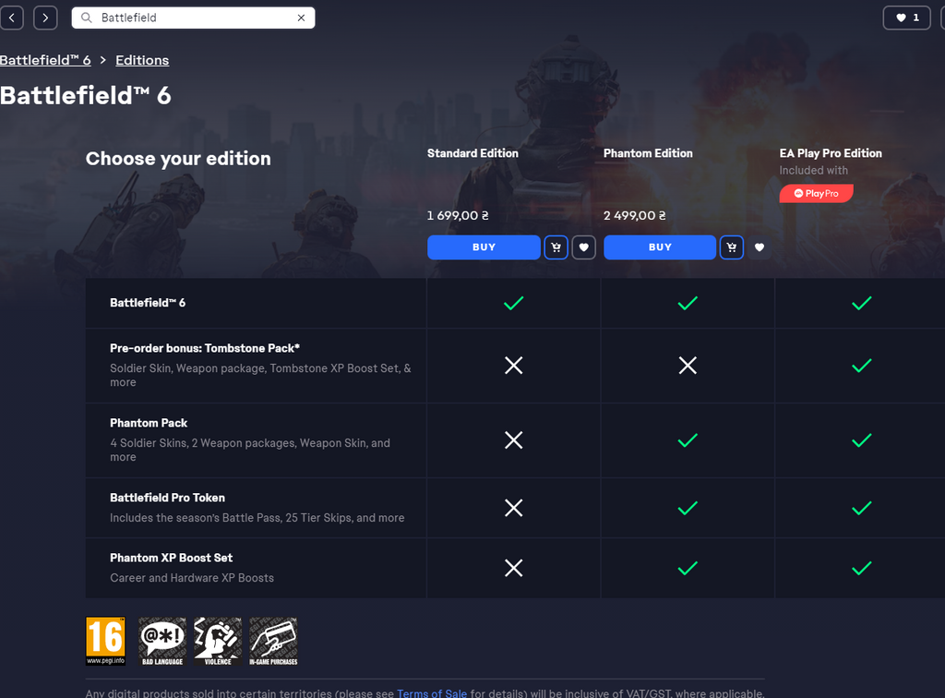Click the Phantom XP Boost Set row title

171,558
